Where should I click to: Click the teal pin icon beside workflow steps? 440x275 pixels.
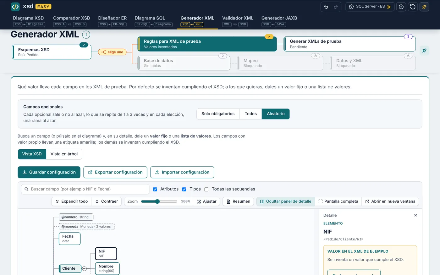pos(424,51)
